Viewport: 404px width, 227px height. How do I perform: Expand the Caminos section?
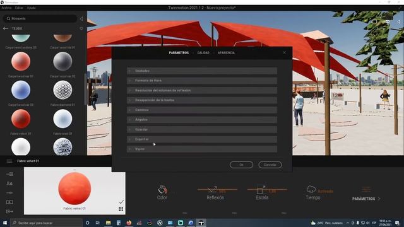[202, 110]
